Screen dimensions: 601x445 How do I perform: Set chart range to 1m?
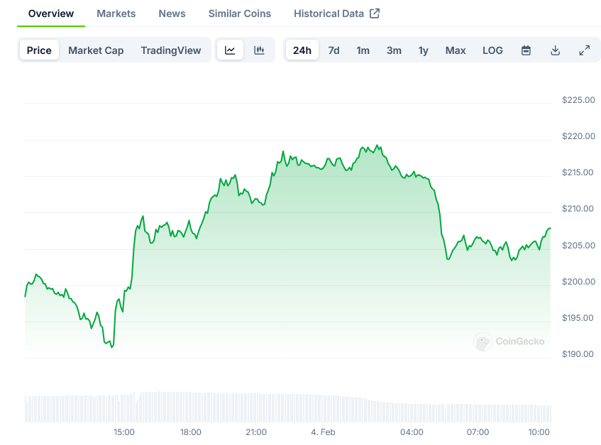[x=363, y=50]
